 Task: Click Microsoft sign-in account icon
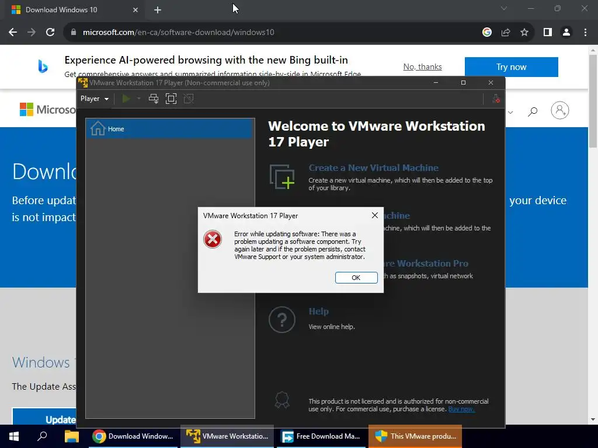[x=560, y=110]
